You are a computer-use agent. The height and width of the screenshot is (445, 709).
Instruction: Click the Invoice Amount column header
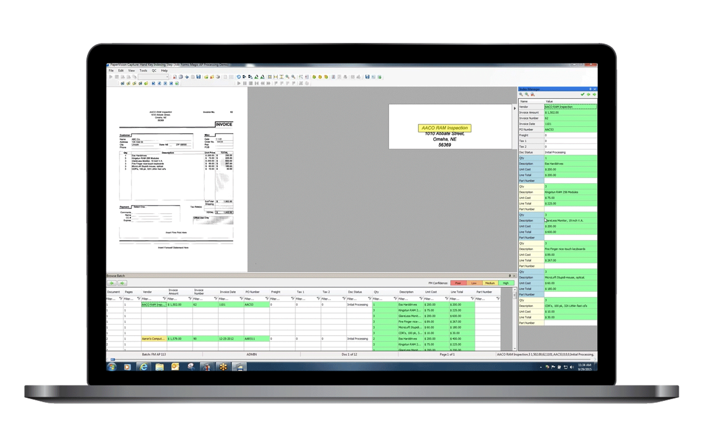click(x=173, y=292)
